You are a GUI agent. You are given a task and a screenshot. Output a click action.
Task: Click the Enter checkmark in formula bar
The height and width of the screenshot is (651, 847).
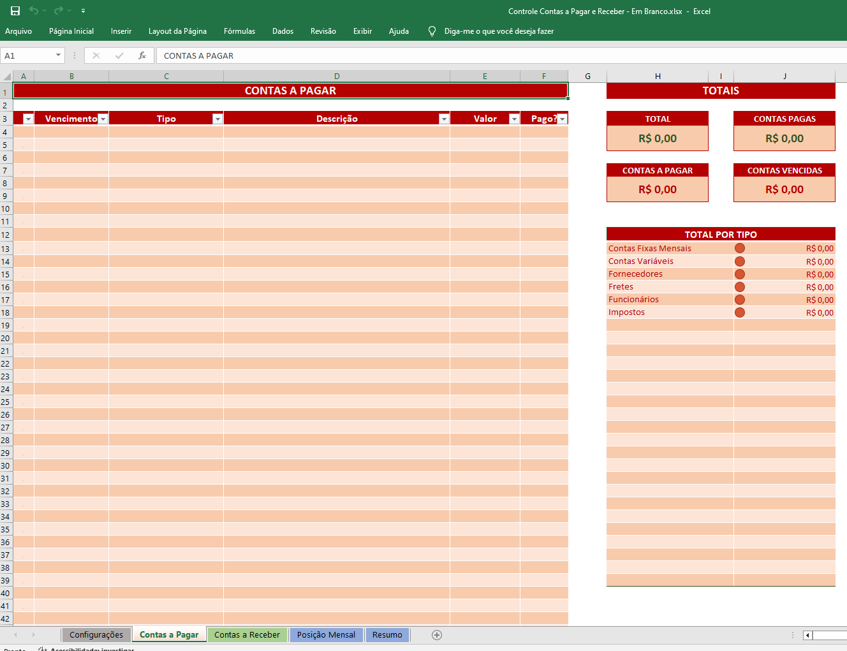[119, 55]
